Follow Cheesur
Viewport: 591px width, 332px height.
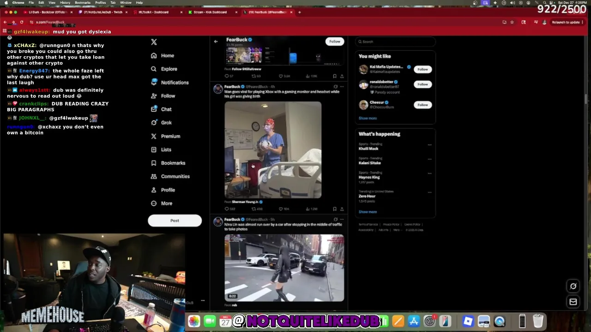422,105
